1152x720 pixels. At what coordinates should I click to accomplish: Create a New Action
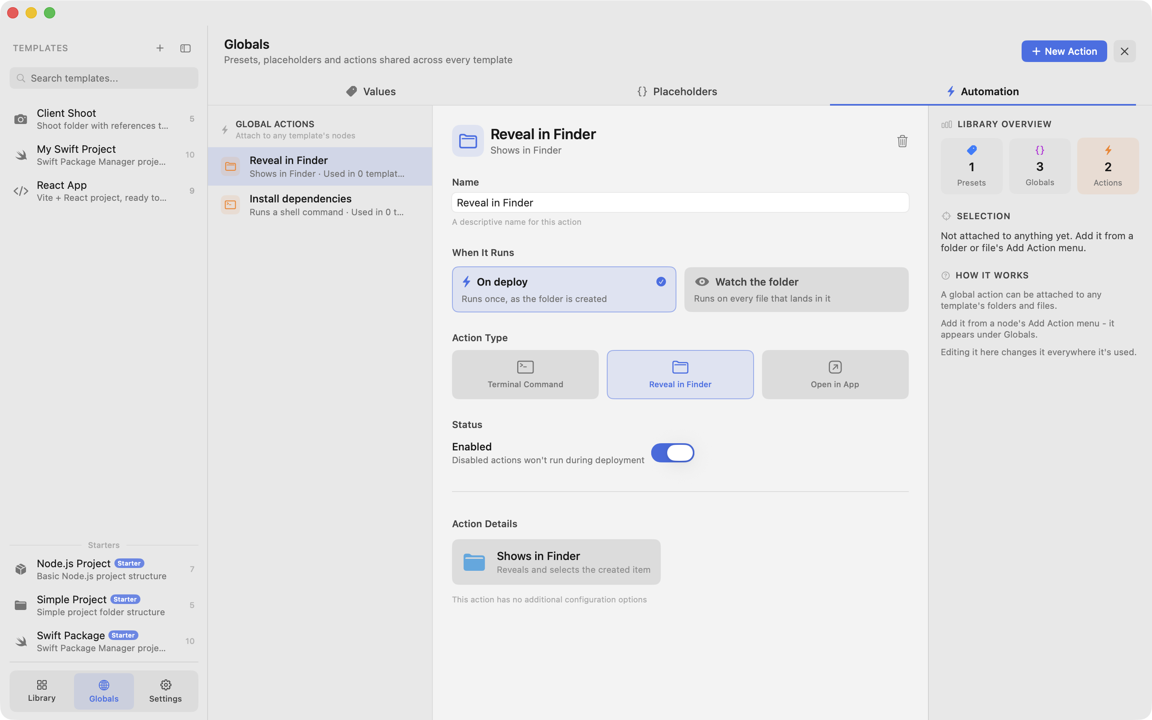tap(1064, 52)
